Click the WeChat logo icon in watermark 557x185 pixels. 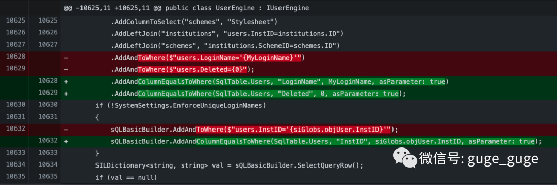404,158
